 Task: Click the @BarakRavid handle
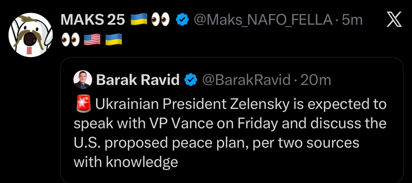[245, 80]
